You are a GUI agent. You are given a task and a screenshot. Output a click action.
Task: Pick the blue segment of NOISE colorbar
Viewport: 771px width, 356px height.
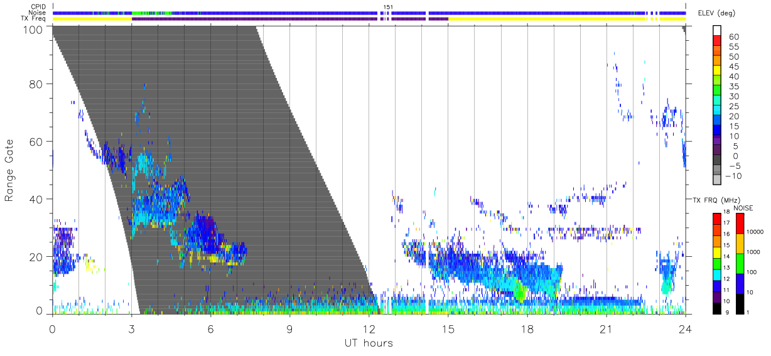click(x=740, y=283)
